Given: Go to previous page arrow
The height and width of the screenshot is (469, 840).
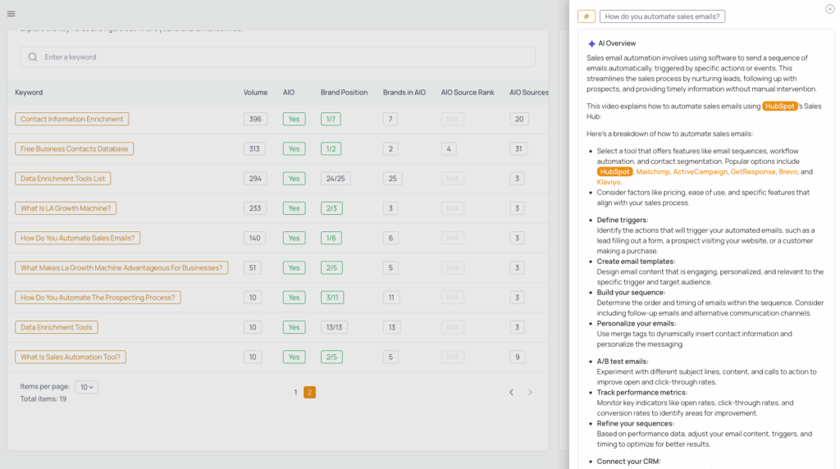Looking at the screenshot, I should pyautogui.click(x=512, y=393).
